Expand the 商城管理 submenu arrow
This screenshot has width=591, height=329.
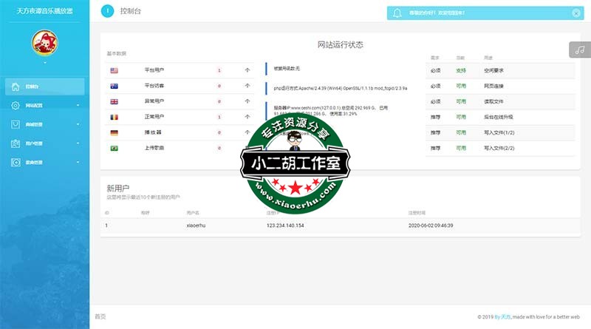78,124
